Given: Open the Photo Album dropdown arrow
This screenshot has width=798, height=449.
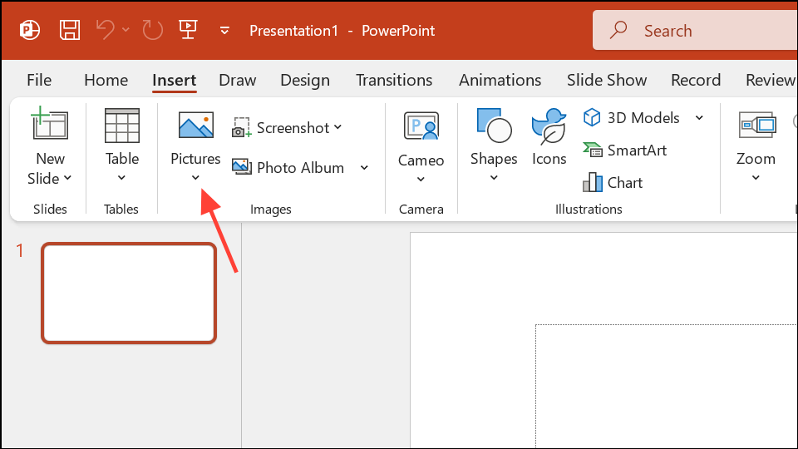Looking at the screenshot, I should click(364, 167).
